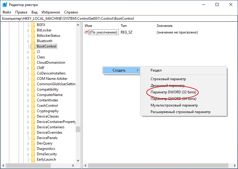
Task: Click the Cryptography folder icon
Action: [x=33, y=111]
